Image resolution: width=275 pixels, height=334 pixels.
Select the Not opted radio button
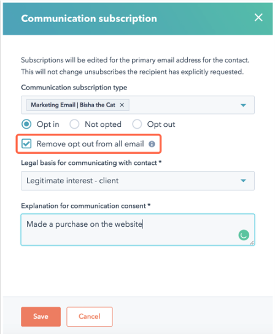tap(74, 124)
